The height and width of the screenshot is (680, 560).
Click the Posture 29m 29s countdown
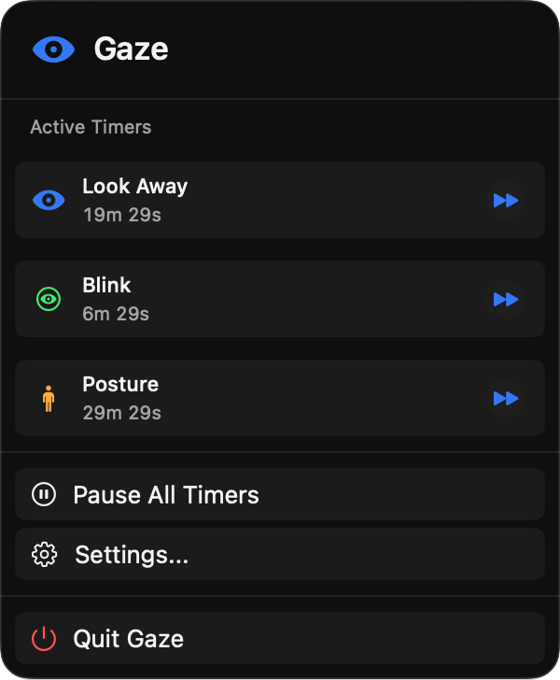[122, 413]
